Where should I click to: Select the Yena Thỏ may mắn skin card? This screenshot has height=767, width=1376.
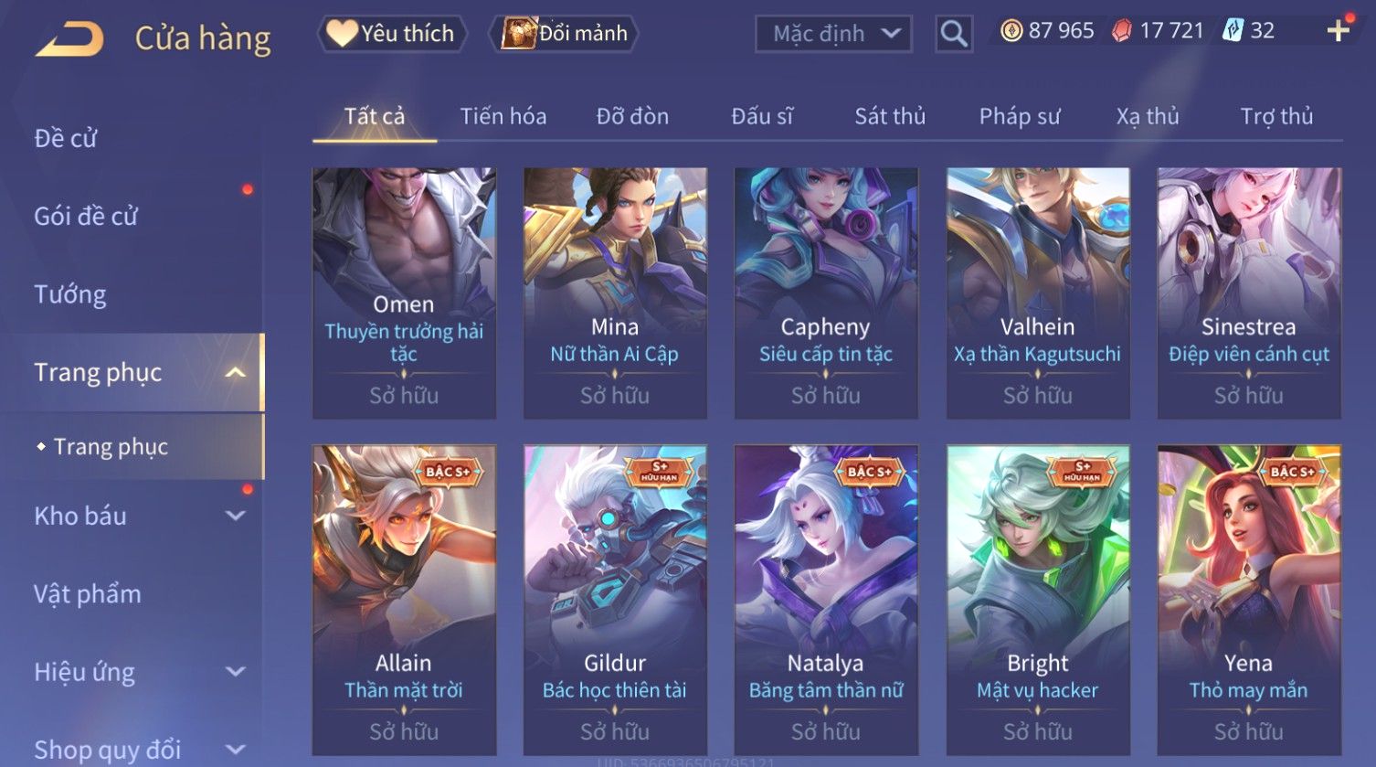pos(1249,600)
